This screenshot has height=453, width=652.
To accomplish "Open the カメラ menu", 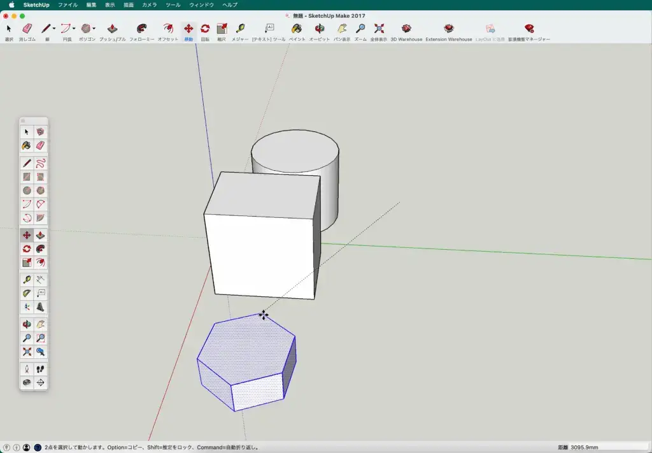I will pyautogui.click(x=150, y=5).
